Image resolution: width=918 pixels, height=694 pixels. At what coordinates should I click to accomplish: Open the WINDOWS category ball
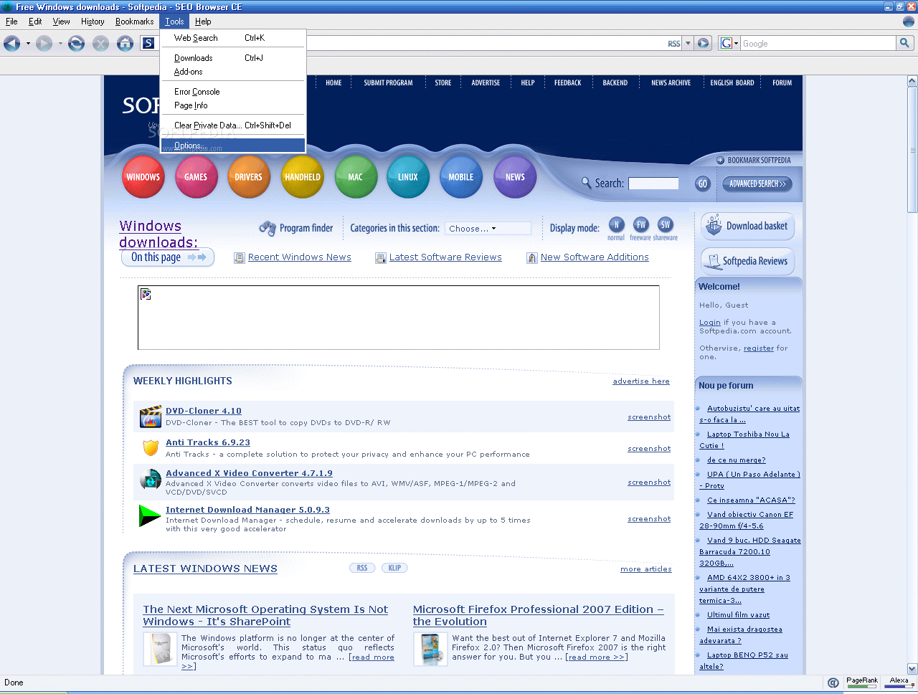point(143,176)
